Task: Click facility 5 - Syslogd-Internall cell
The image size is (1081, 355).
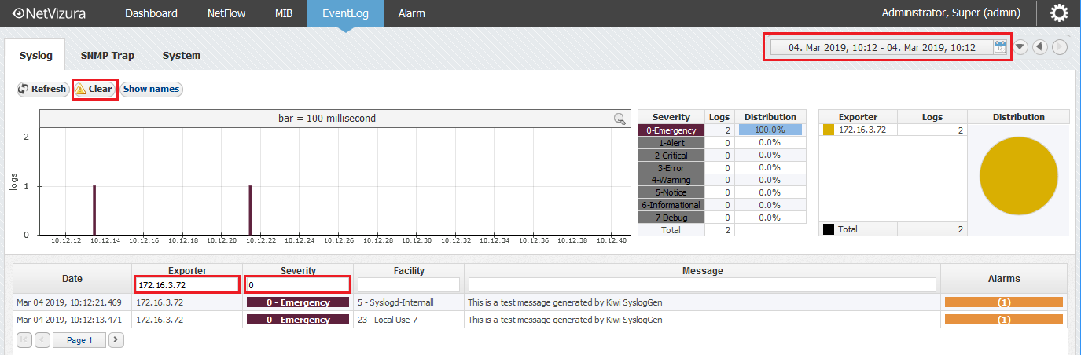Action: [409, 302]
